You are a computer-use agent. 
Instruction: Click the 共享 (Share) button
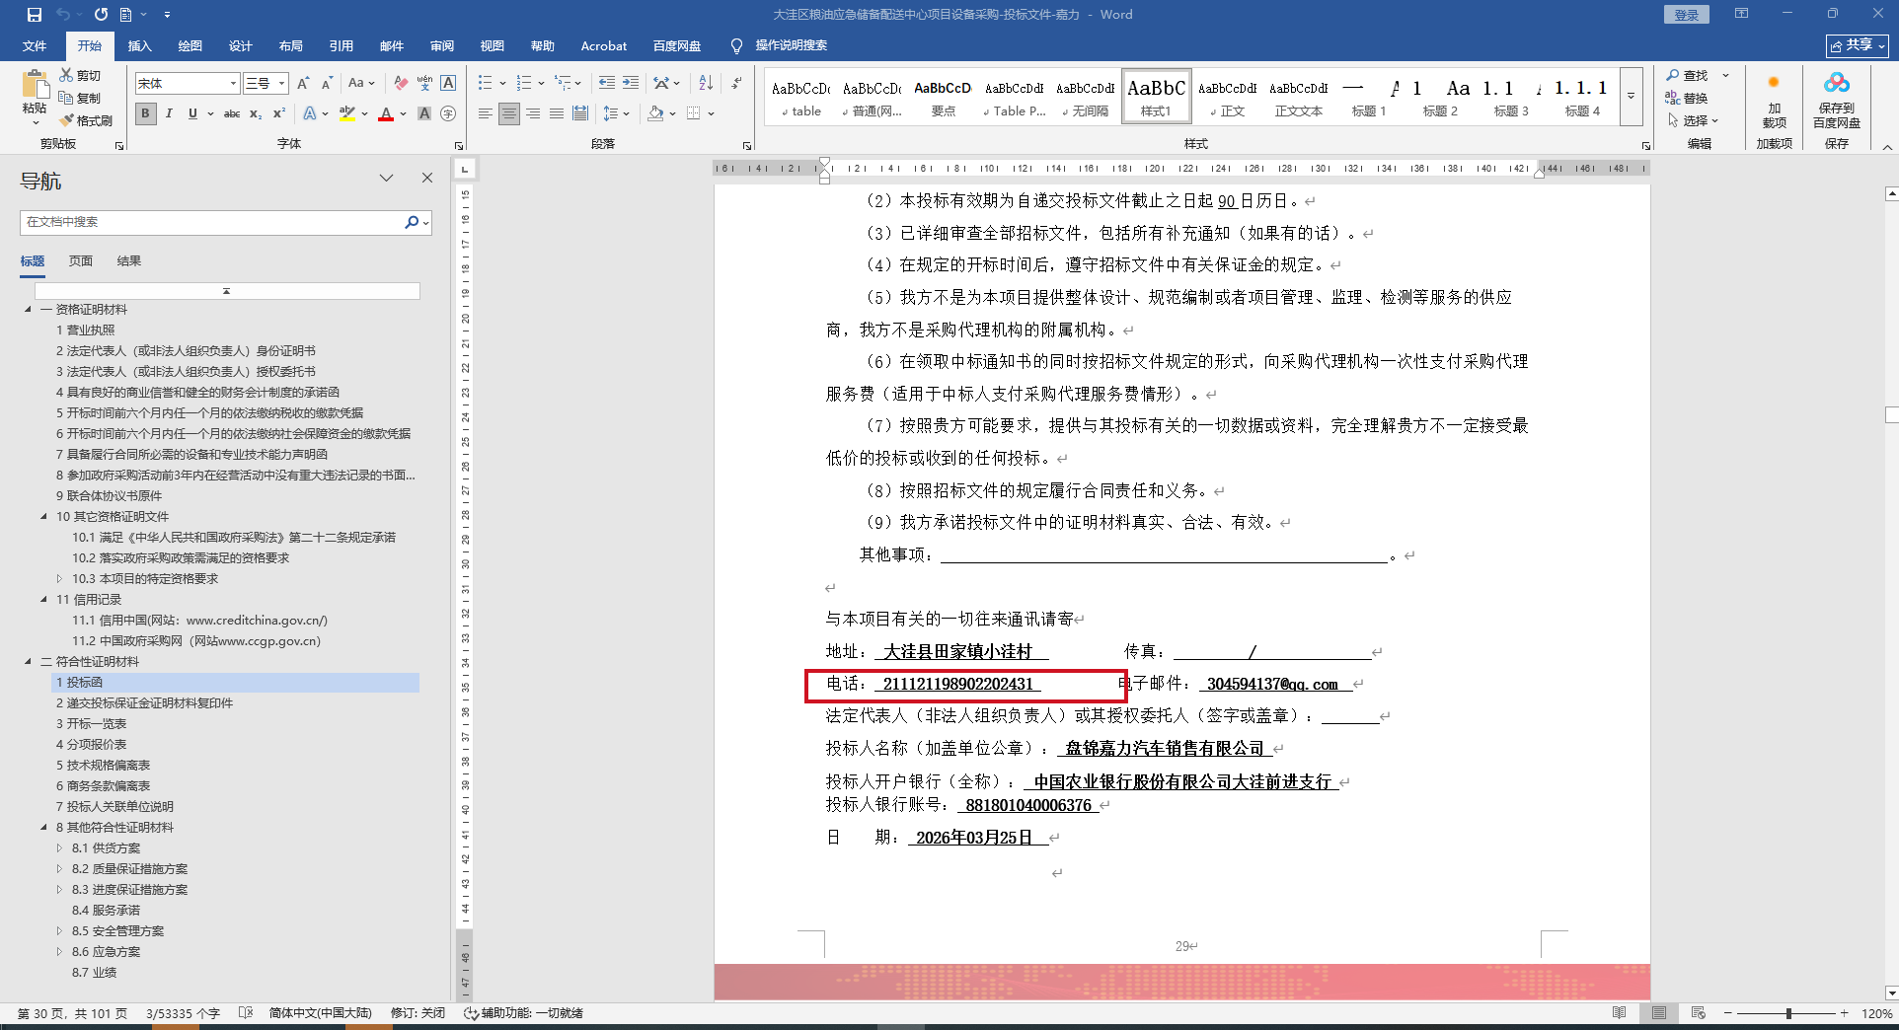click(x=1858, y=45)
